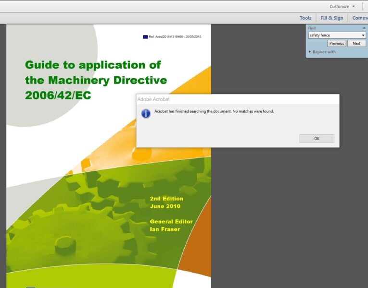Click the 'Ian Fraser' name on cover
This screenshot has height=288, width=368.
pyautogui.click(x=165, y=229)
